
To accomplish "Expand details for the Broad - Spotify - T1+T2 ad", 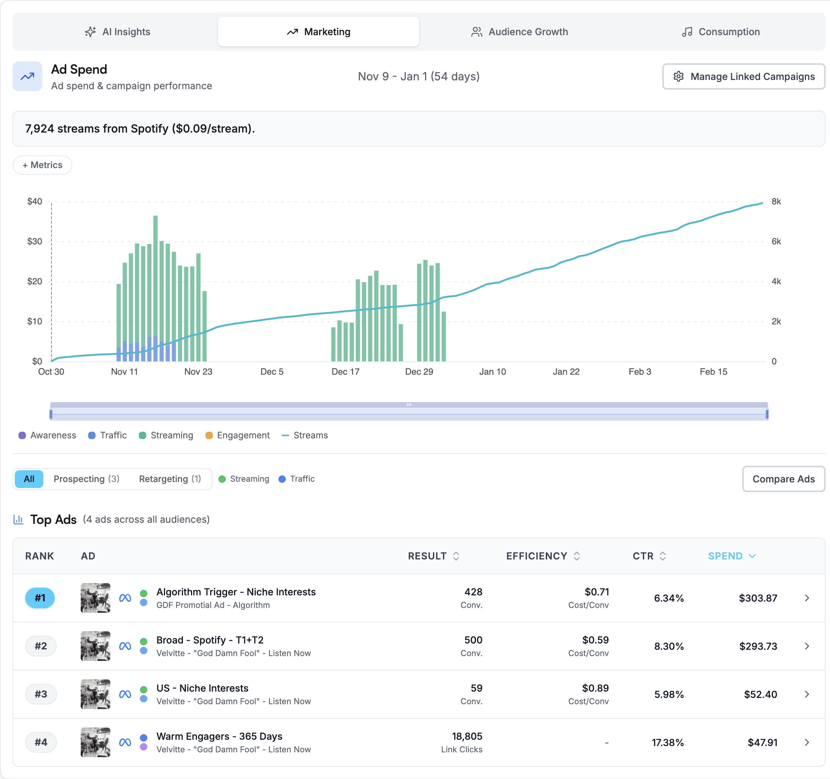I will [807, 646].
